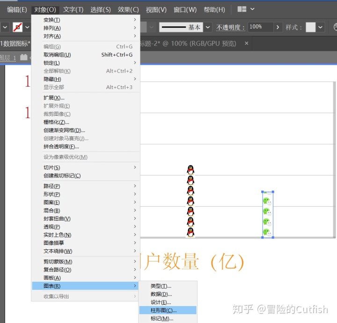Open the 图像描摹 submenu
The image size is (337, 323).
[x=86, y=243]
